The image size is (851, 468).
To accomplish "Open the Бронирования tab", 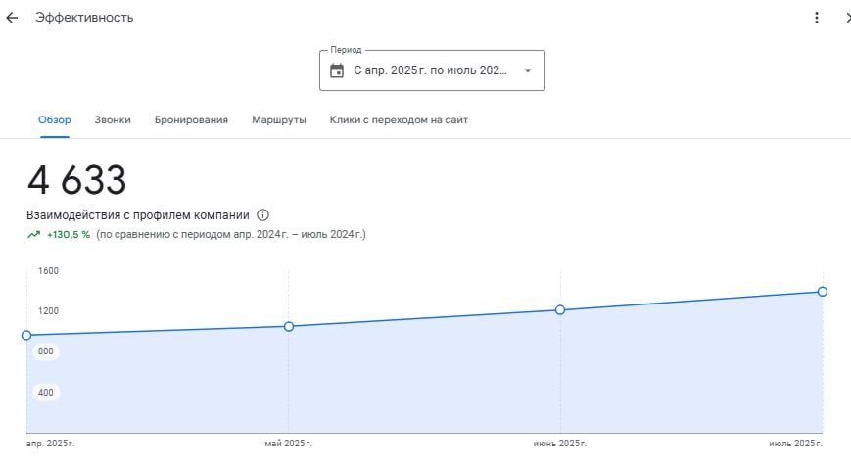I will click(x=191, y=119).
